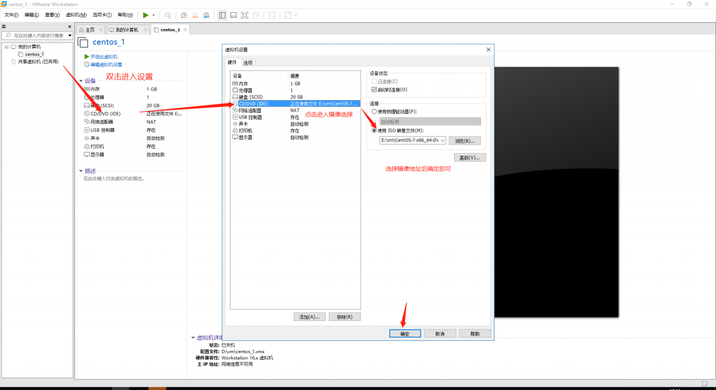Collapse the 虚拟机详细信息 section
Screen dimensions: 716x390
(x=193, y=338)
